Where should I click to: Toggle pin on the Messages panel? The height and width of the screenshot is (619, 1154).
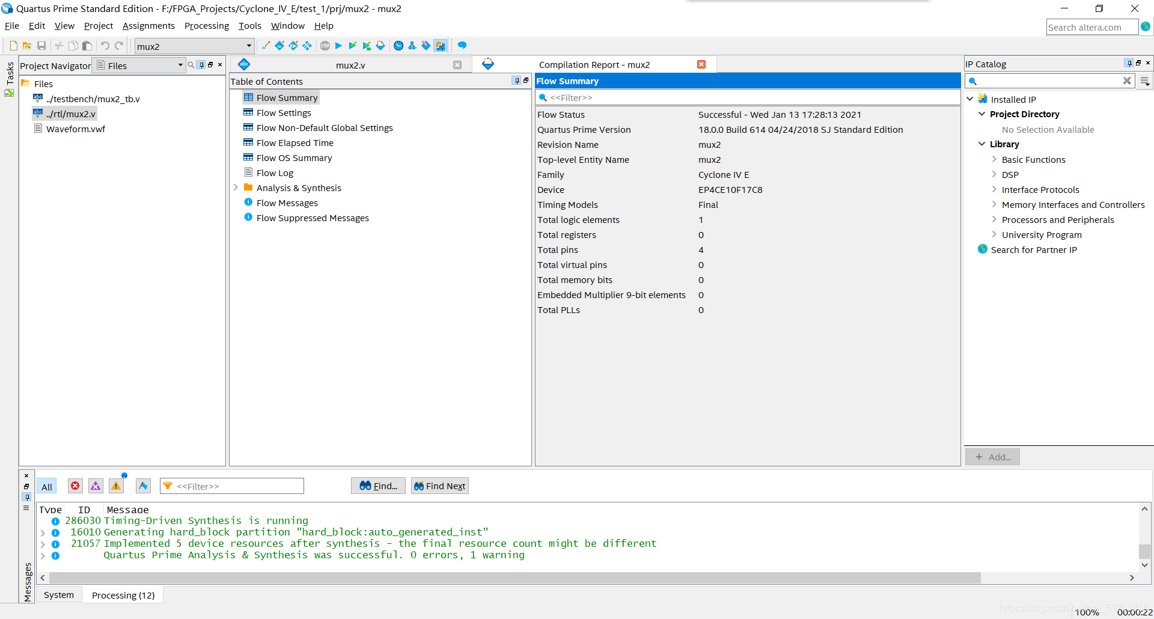click(x=26, y=497)
